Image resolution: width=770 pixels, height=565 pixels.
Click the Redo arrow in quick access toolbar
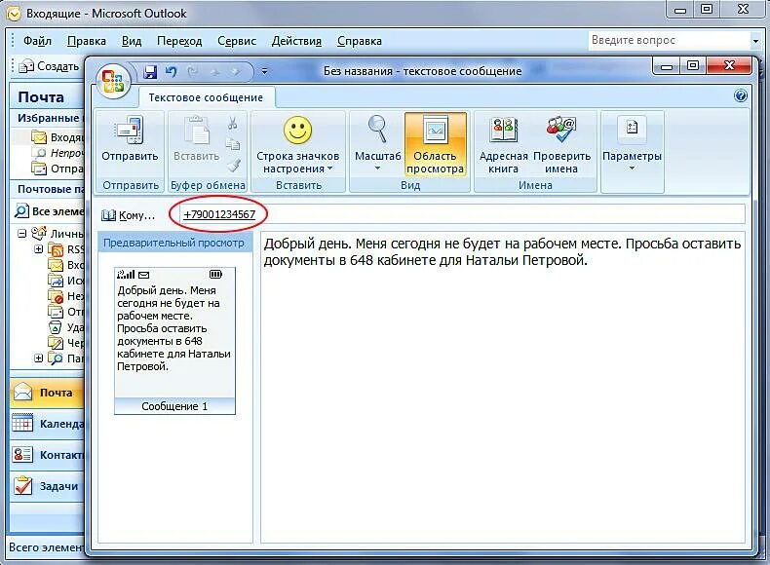point(193,72)
